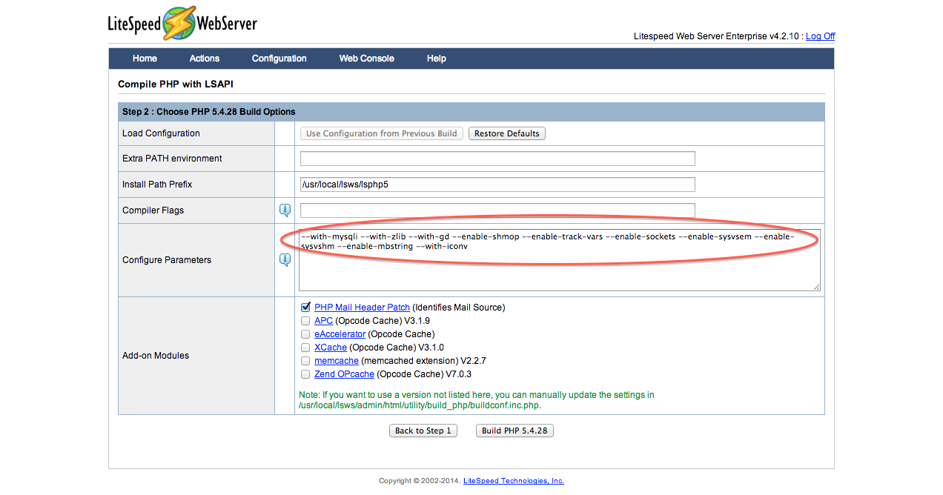943x495 pixels.
Task: Go Back to Step 1
Action: pos(423,431)
